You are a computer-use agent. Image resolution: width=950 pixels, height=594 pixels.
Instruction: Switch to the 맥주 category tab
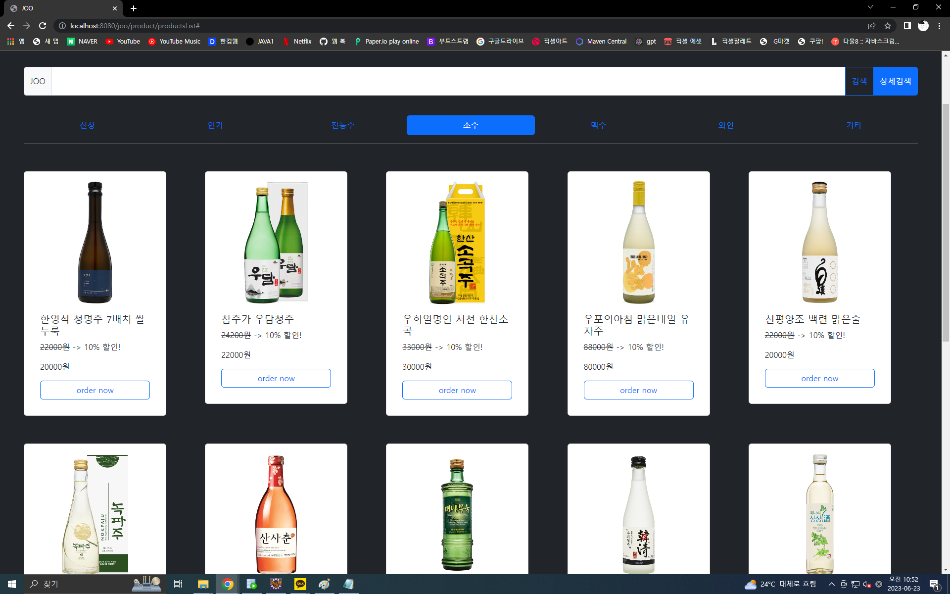[x=598, y=125]
